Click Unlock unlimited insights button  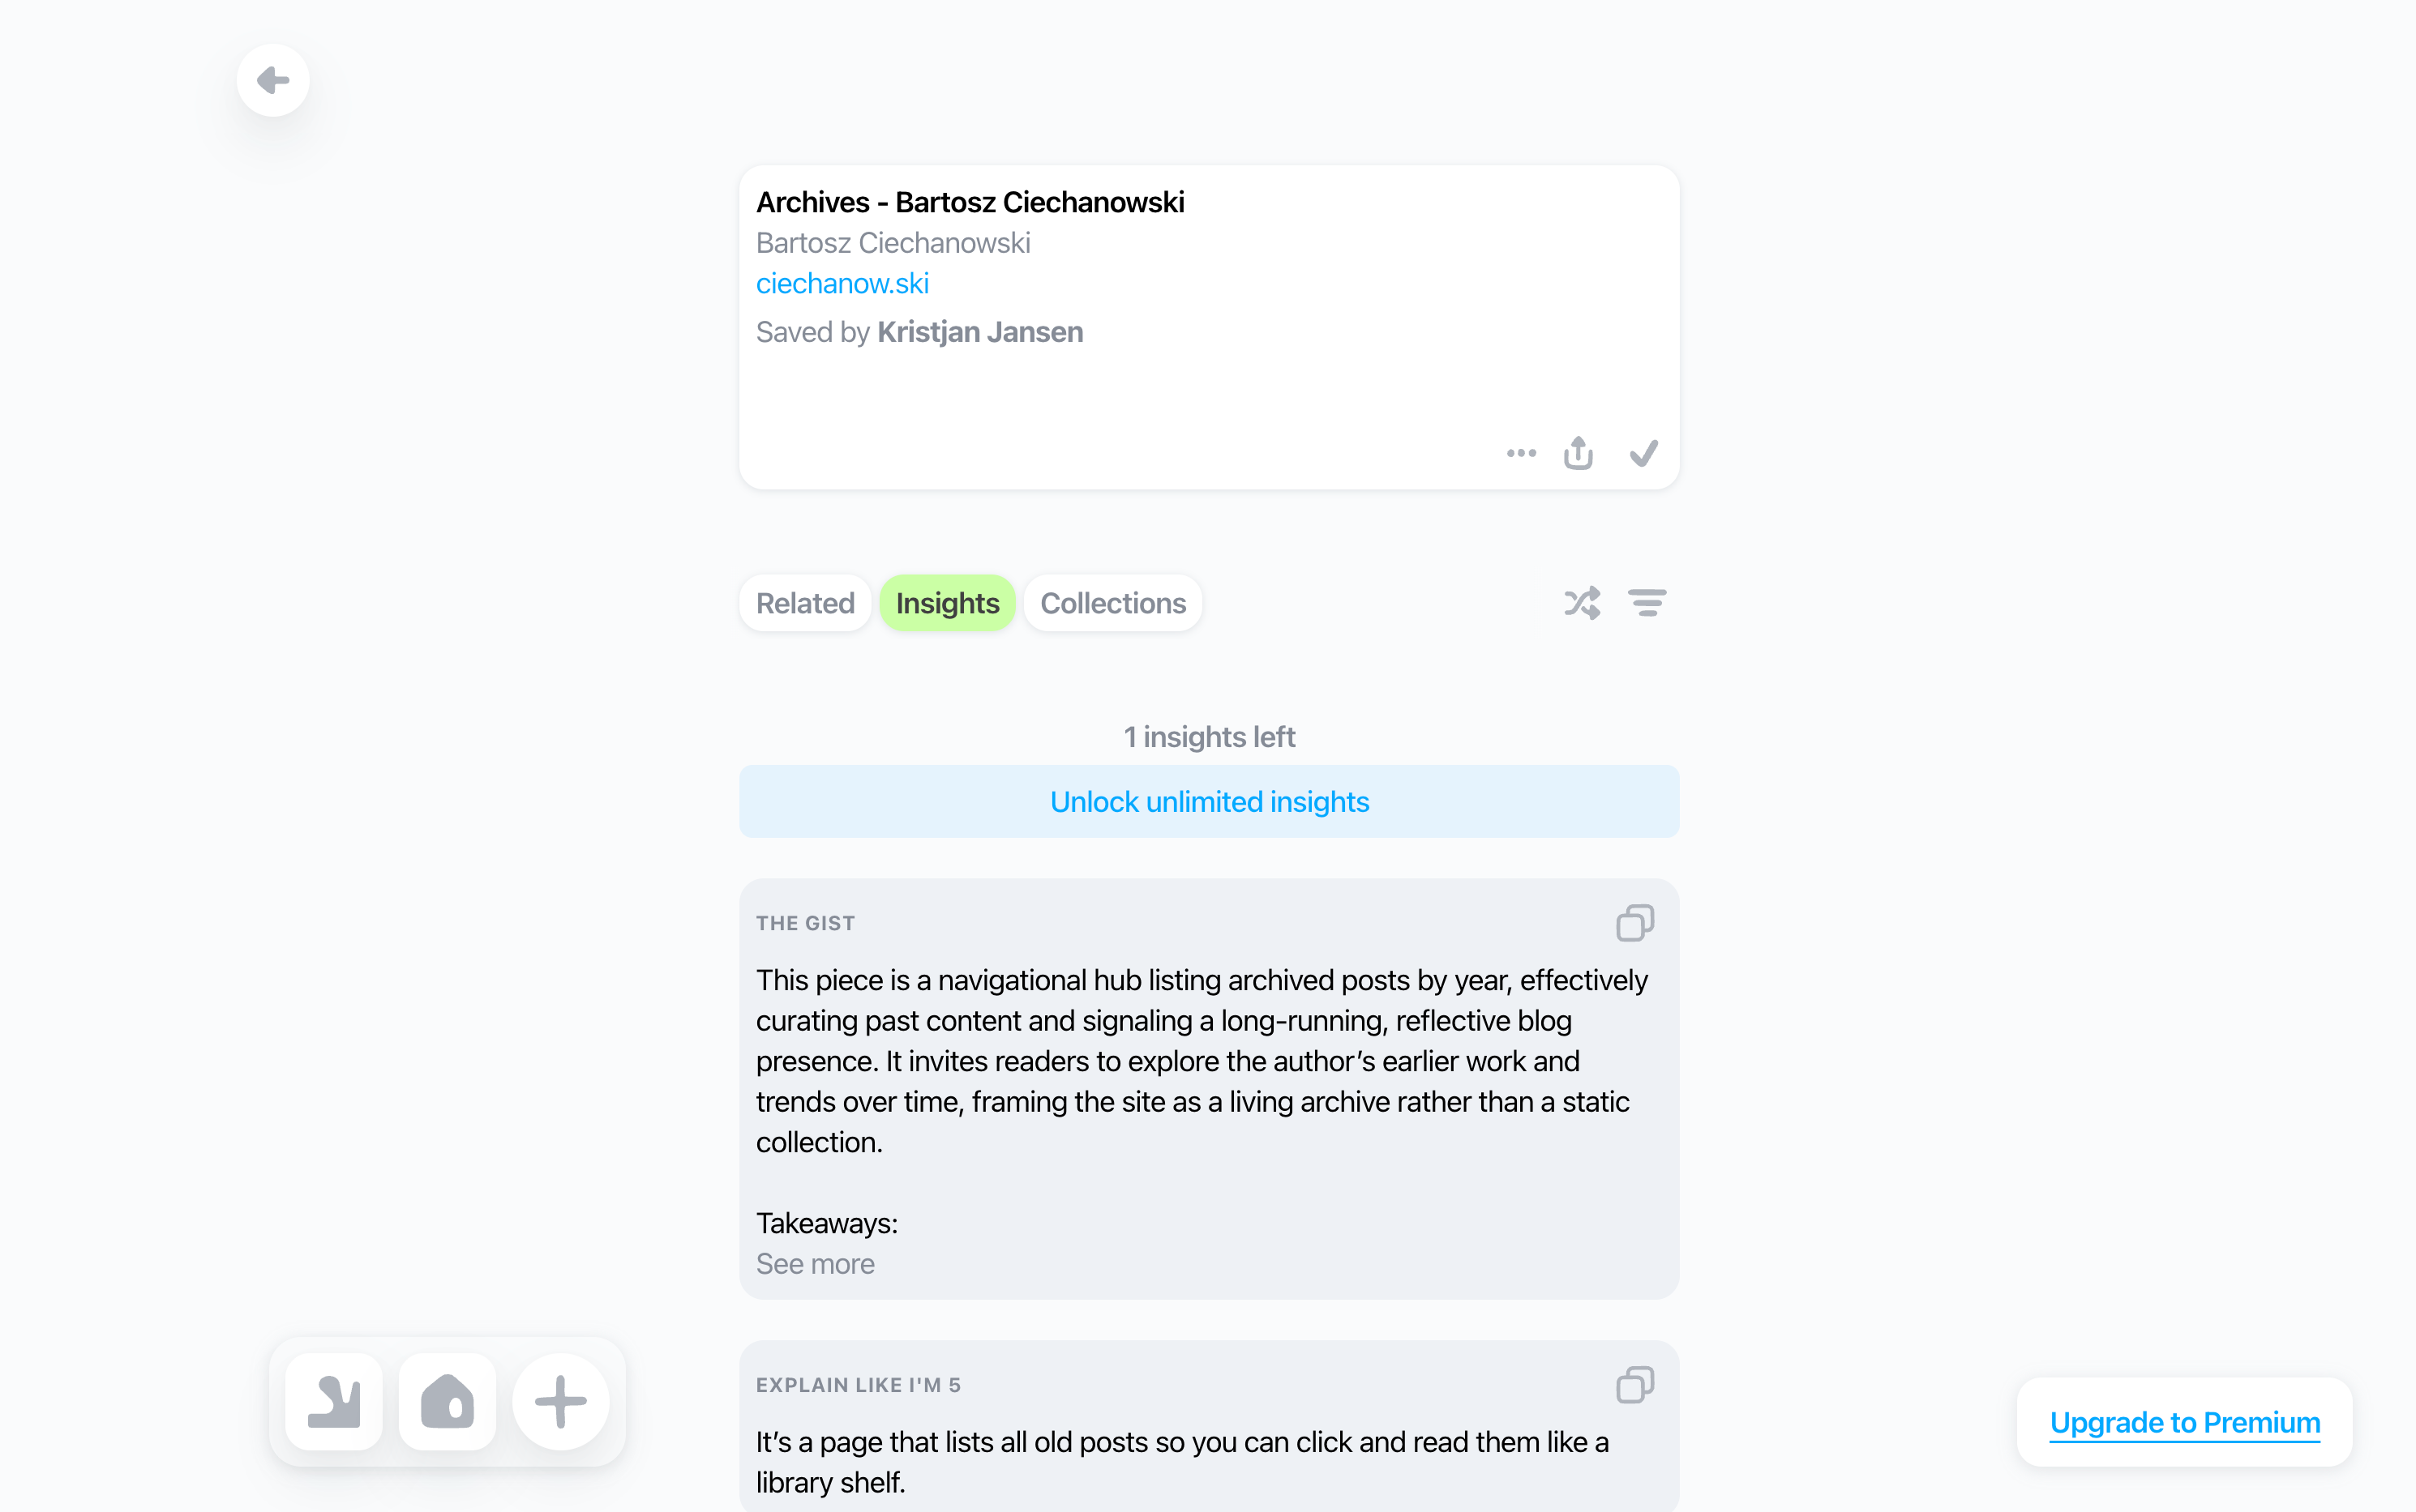(1209, 802)
